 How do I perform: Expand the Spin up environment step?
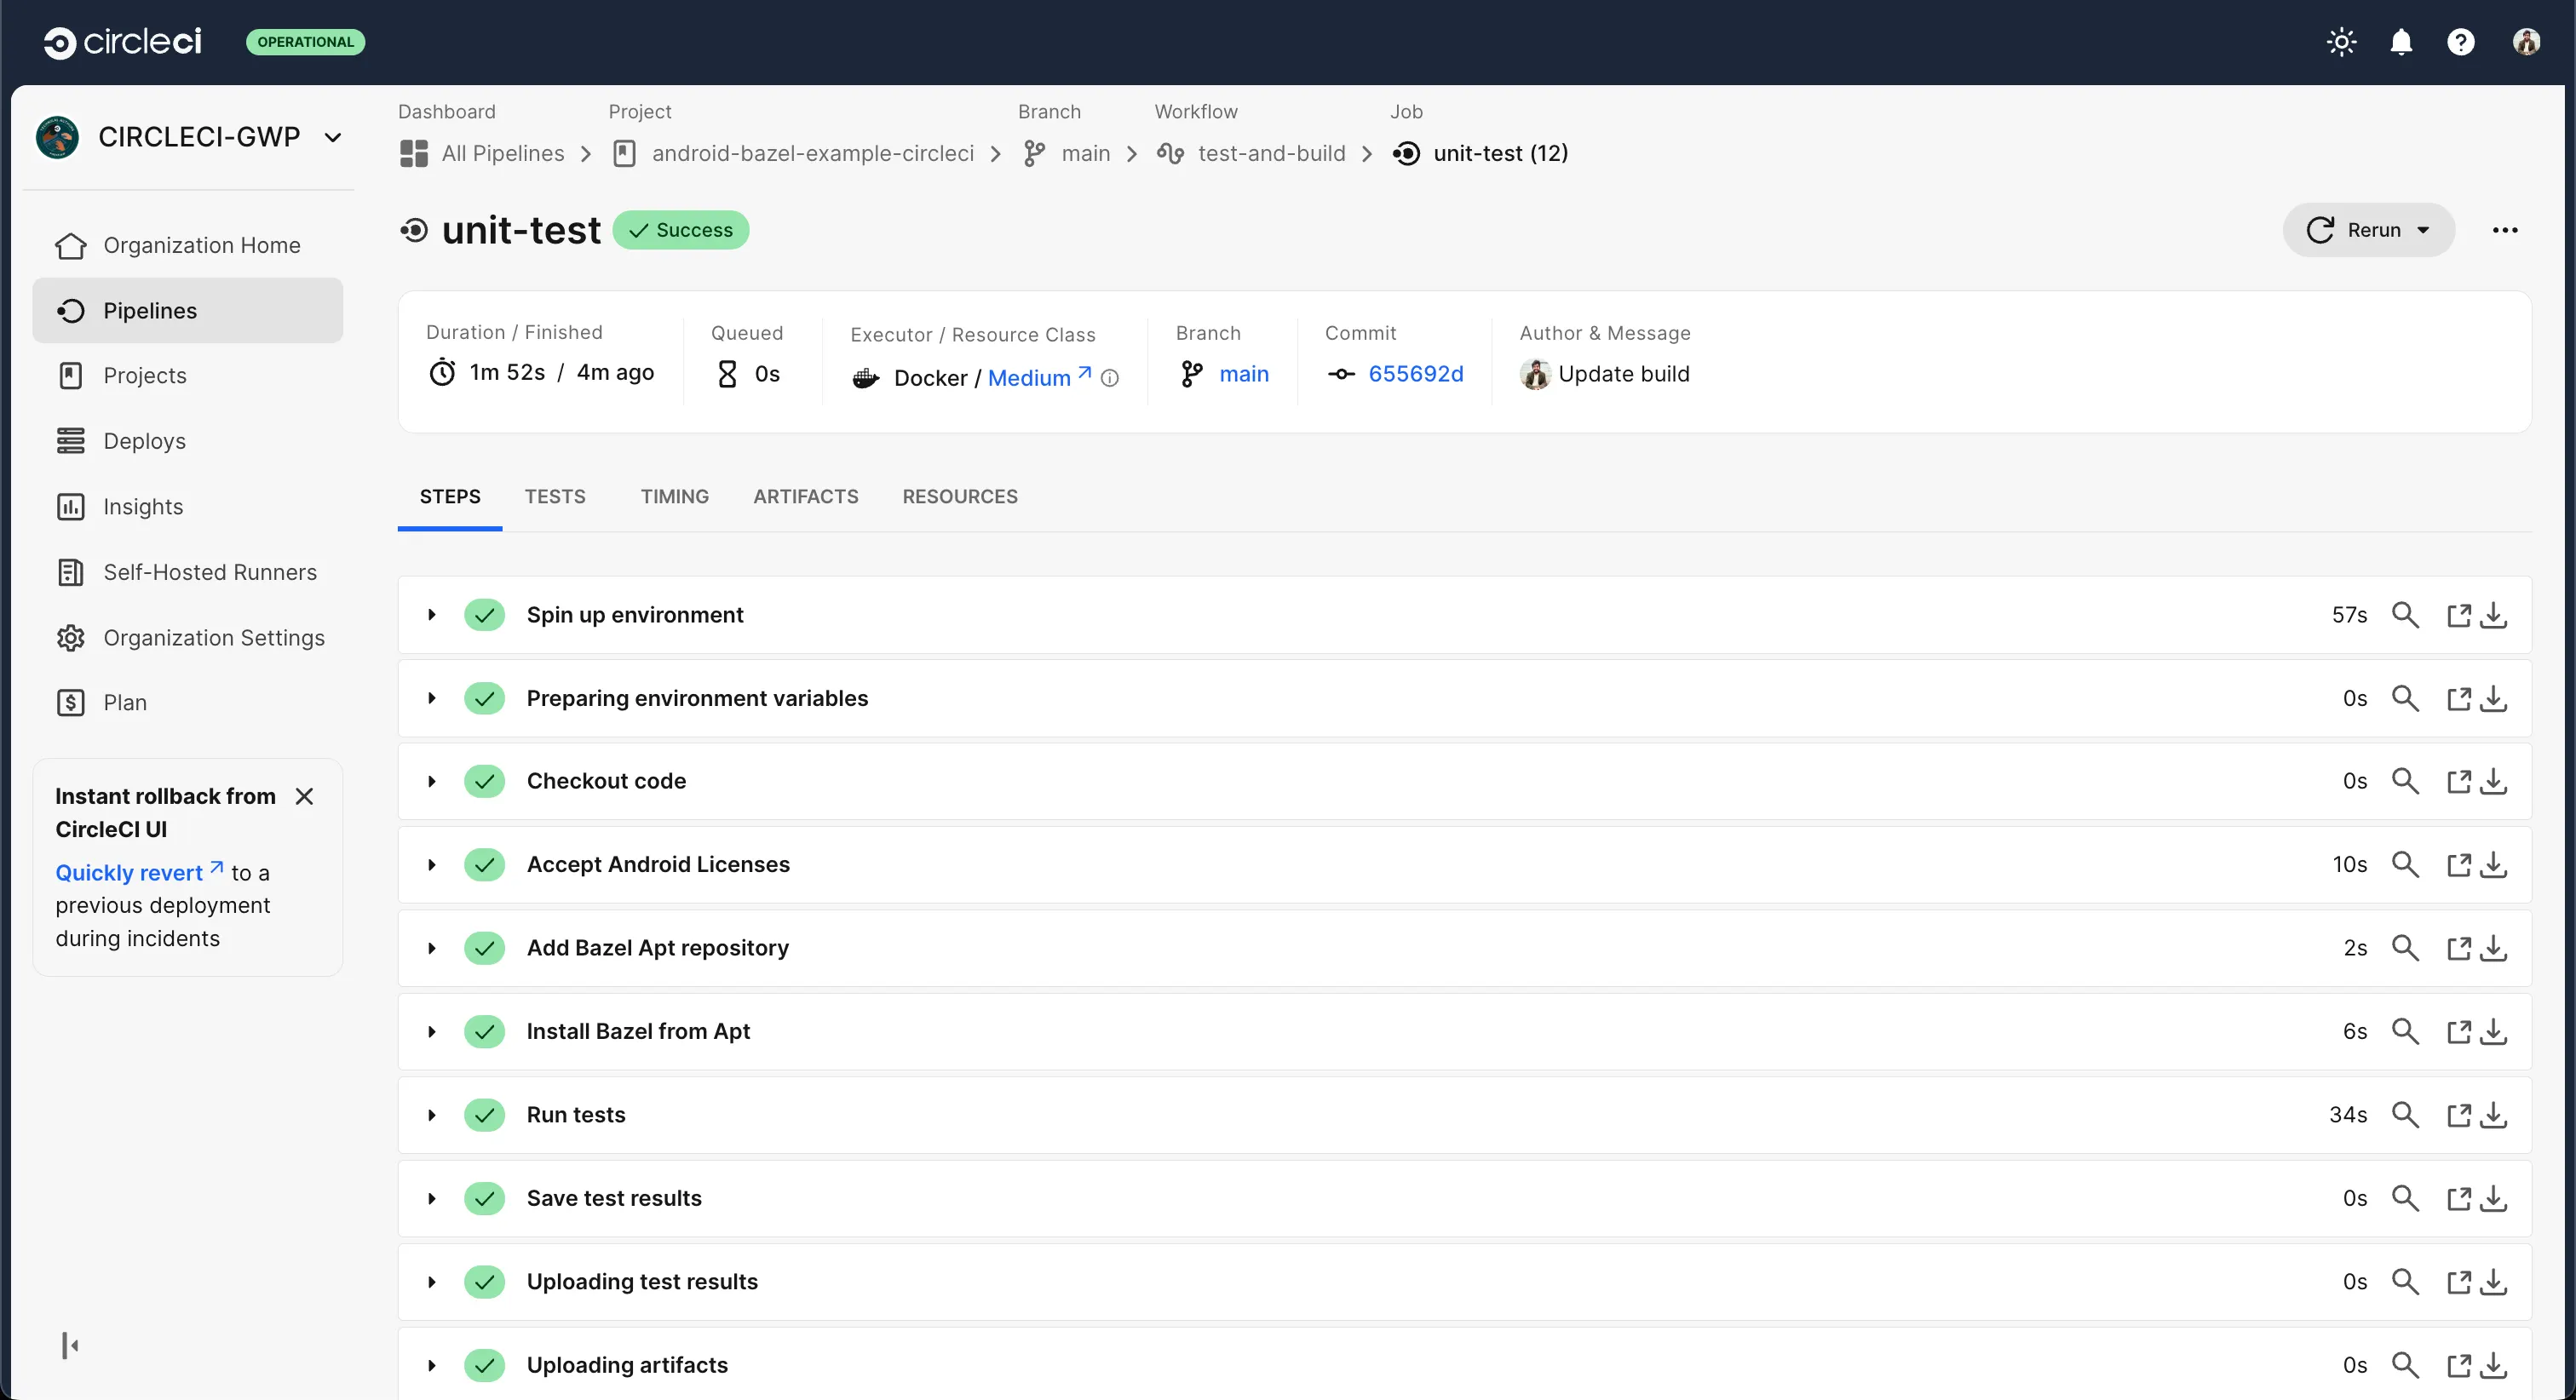tap(432, 615)
